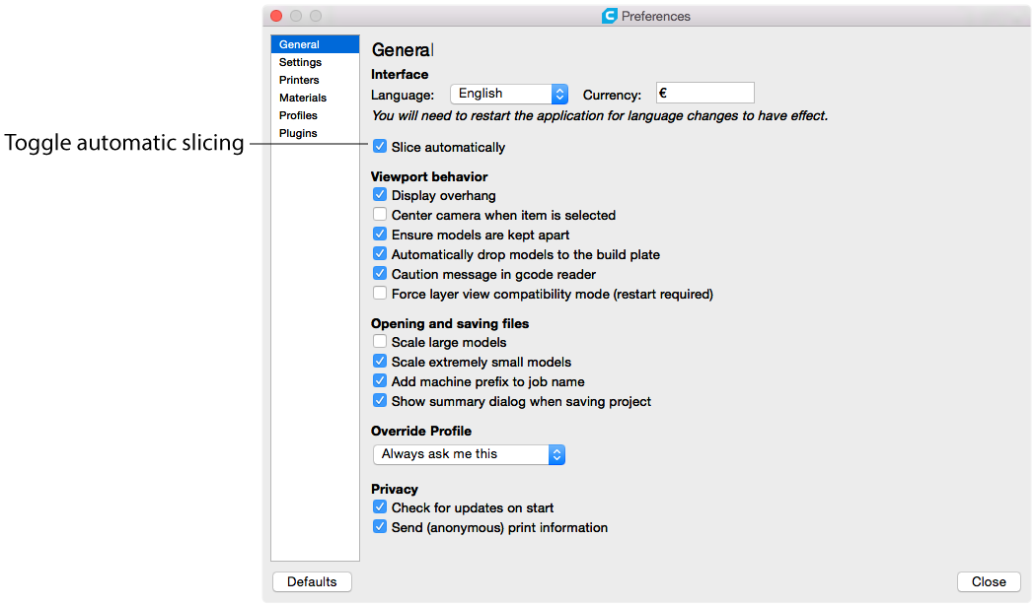Close the Preferences window with red button

[x=277, y=16]
